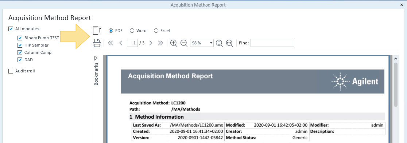Image resolution: width=407 pixels, height=143 pixels.
Task: Go to next page arrow
Action: pyautogui.click(x=151, y=43)
